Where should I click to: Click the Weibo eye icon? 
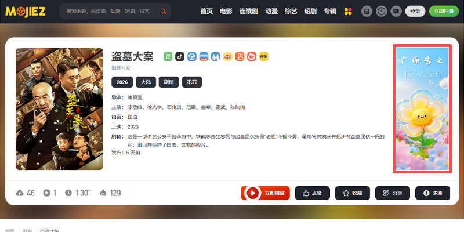point(227,57)
